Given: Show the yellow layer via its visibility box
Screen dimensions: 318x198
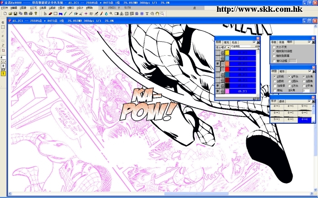Looking at the screenshot, I should pos(218,53).
